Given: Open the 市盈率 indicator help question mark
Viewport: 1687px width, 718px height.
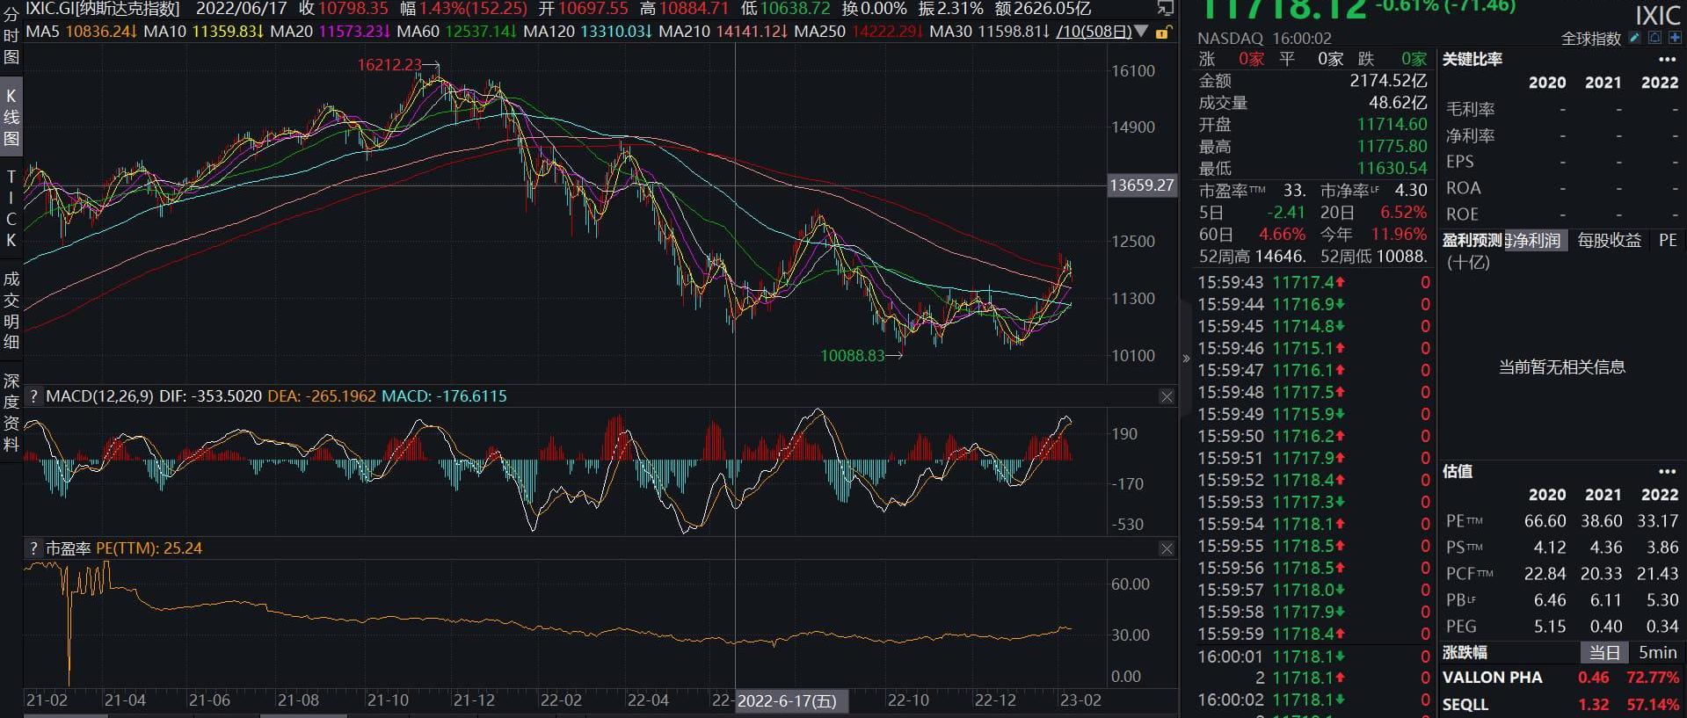Looking at the screenshot, I should coord(33,548).
